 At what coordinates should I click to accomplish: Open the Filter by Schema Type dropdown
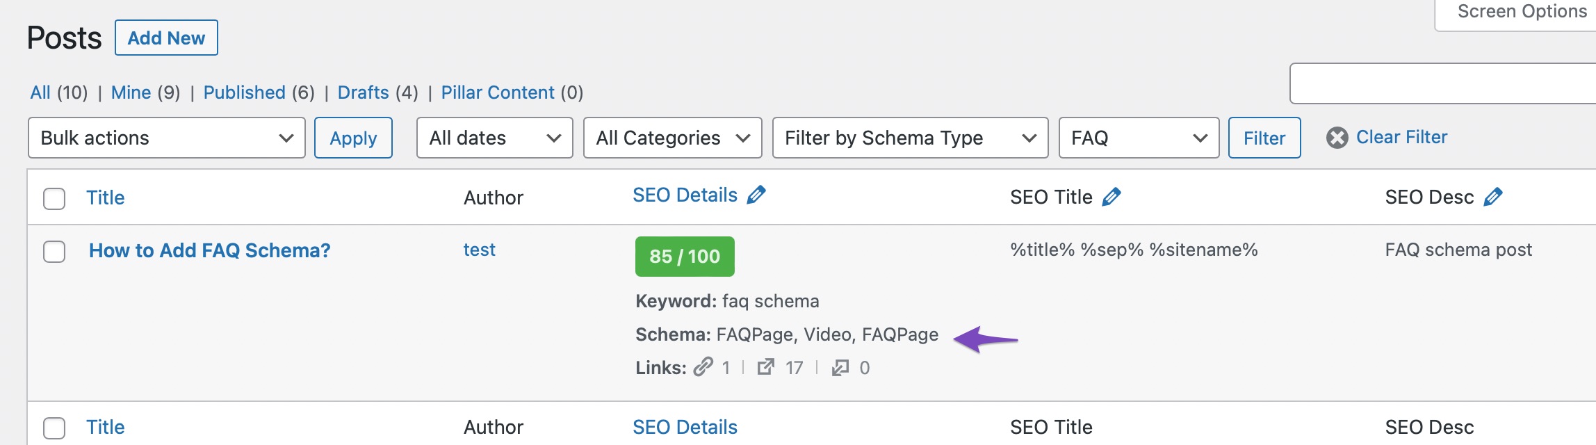pyautogui.click(x=911, y=138)
